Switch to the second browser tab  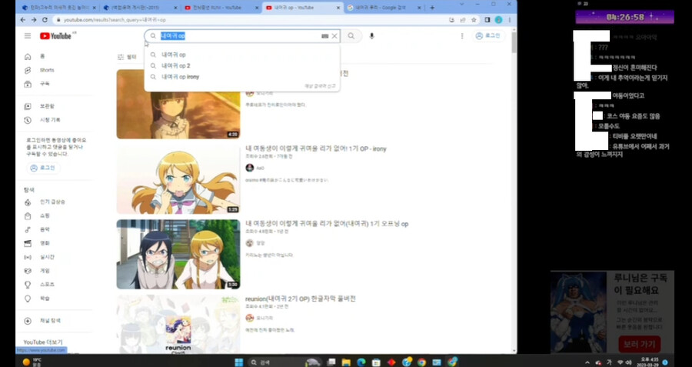(139, 8)
